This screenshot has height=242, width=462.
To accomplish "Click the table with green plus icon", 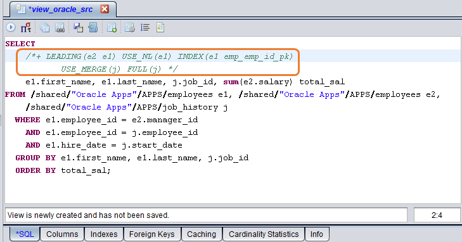I will (x=112, y=27).
